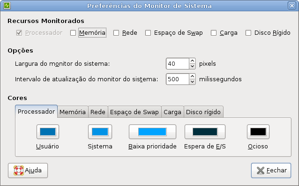Viewport: 299px width, 186px height.
Task: Switch to the Memória colors tab
Action: coord(73,112)
